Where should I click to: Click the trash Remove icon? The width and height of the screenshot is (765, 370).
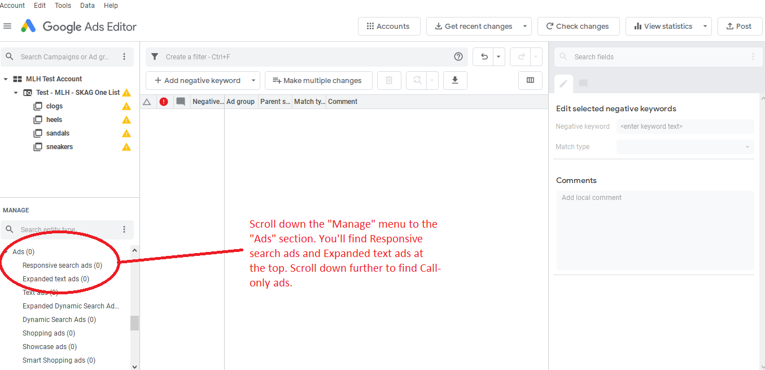389,80
